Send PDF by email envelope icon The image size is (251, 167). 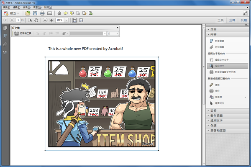pyautogui.click(x=50, y=13)
